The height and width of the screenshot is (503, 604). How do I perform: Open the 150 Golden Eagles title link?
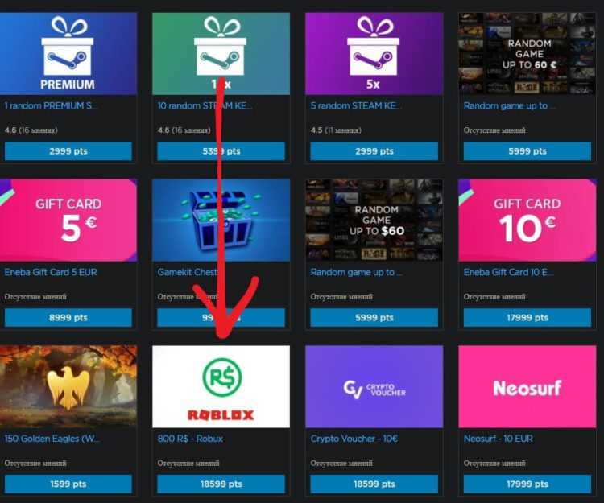(x=52, y=439)
